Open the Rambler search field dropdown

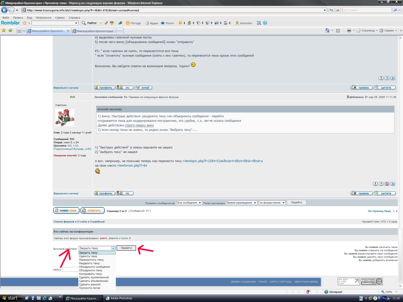[76, 23]
